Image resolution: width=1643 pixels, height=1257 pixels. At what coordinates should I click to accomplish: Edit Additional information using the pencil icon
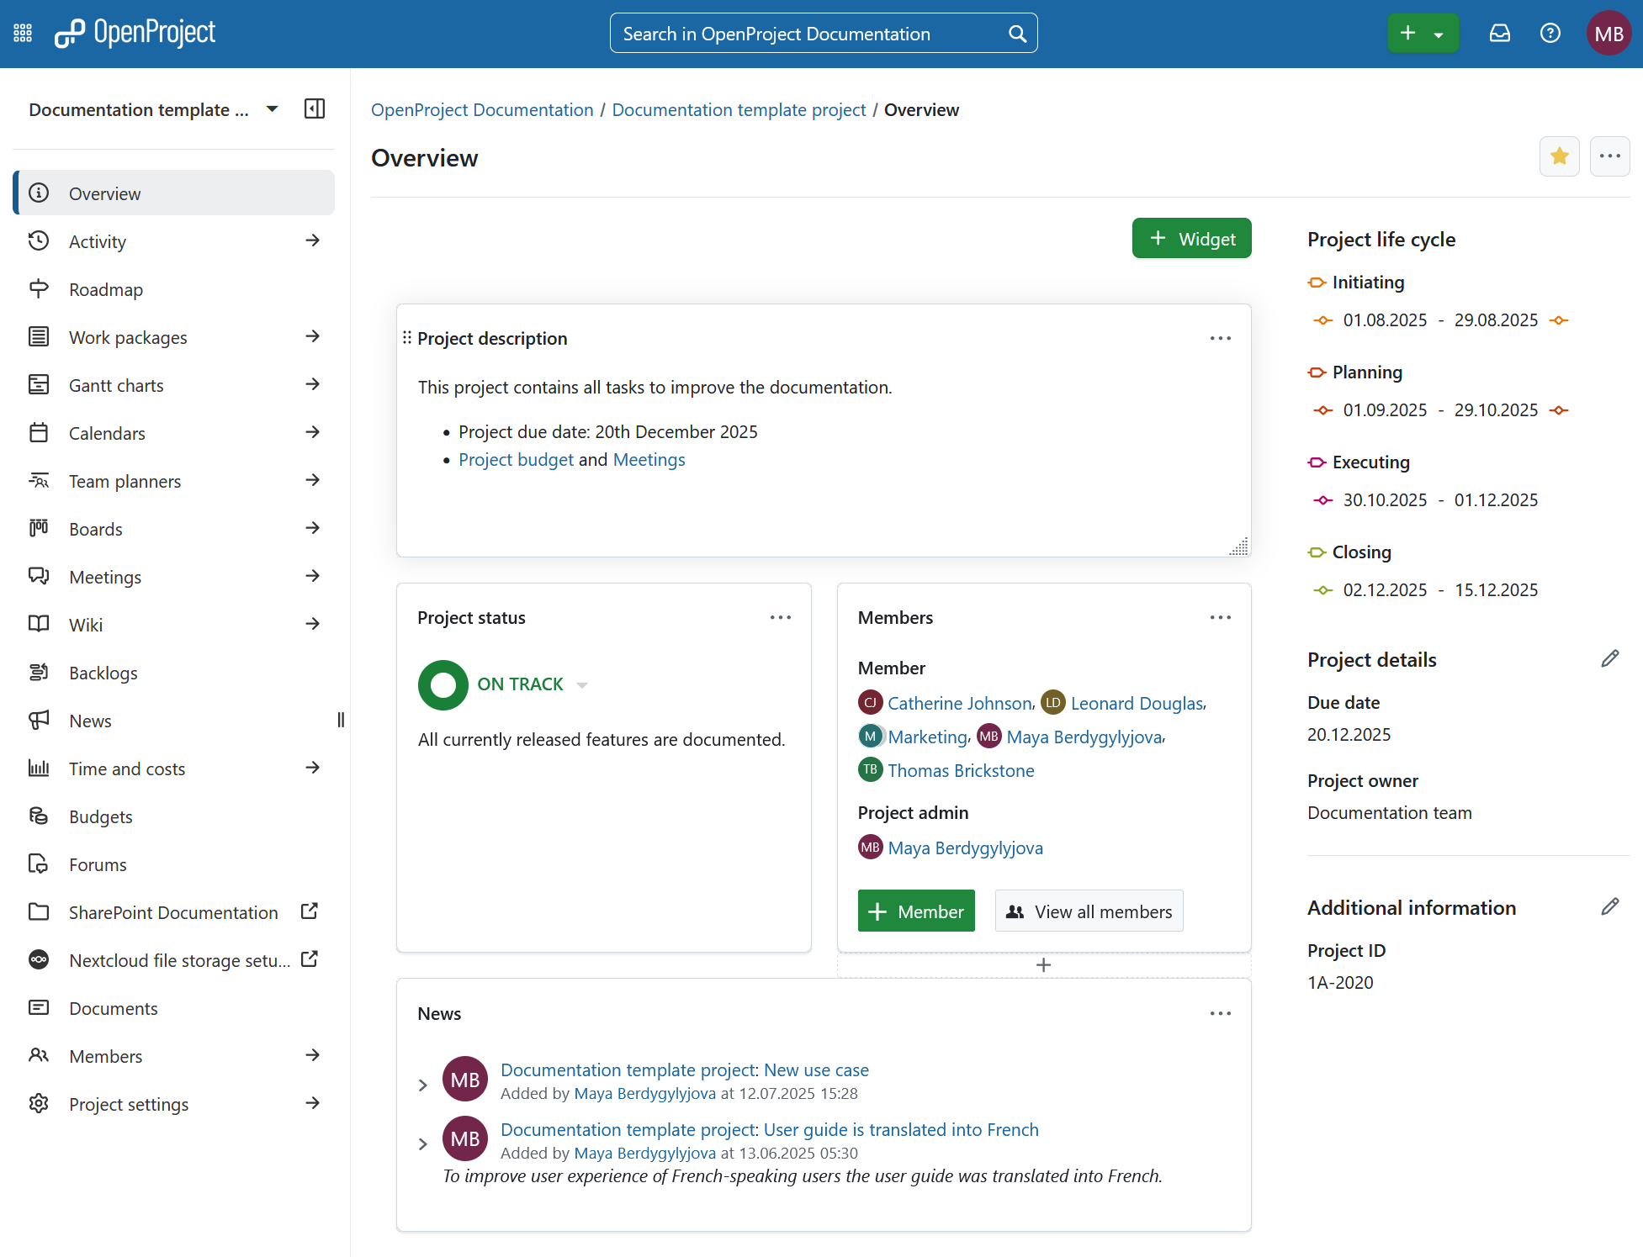pyautogui.click(x=1611, y=906)
